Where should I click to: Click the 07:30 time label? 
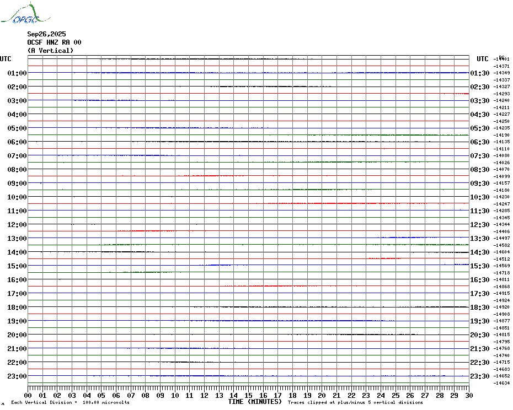tap(480, 155)
